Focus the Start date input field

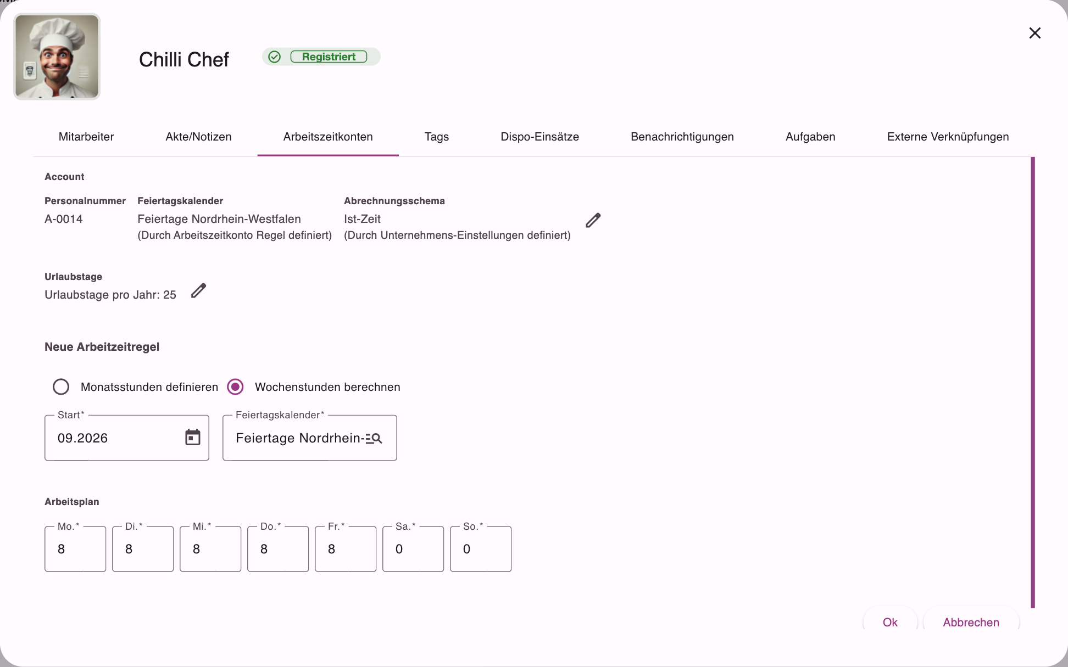[x=126, y=438]
